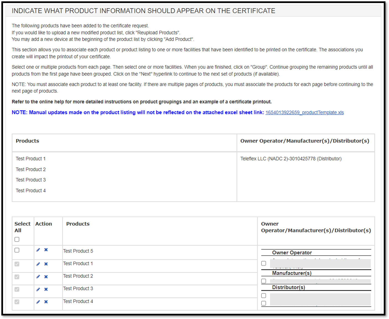This screenshot has width=389, height=319.
Task: Edit Test Product 1 via pencil icon
Action: [x=38, y=264]
